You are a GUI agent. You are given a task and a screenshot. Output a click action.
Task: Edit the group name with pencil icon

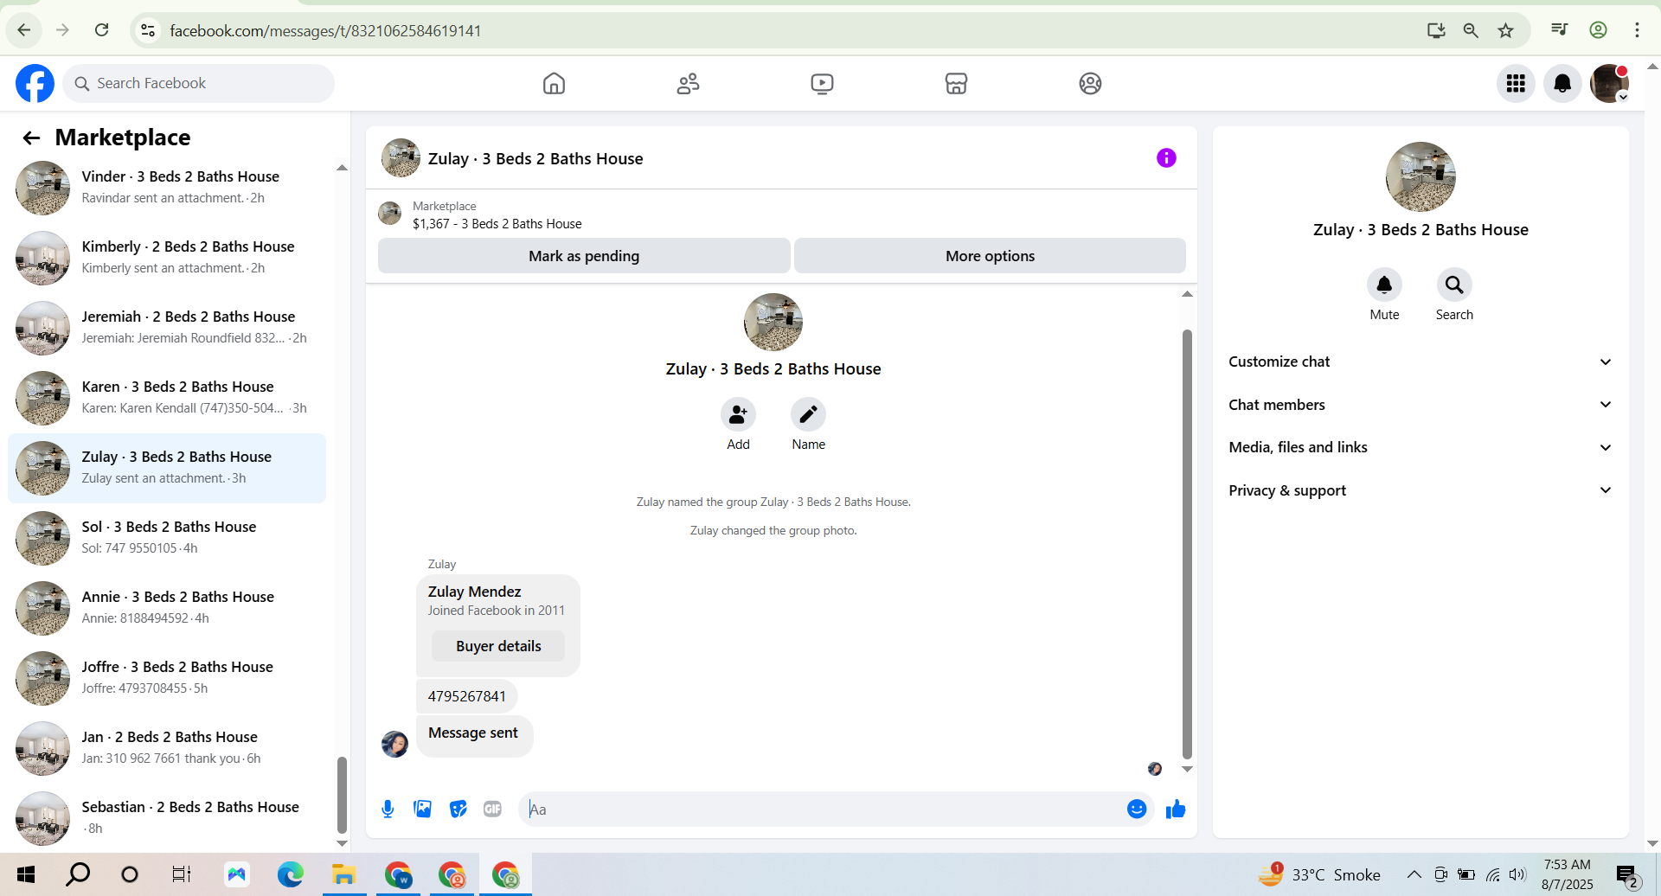coord(808,414)
